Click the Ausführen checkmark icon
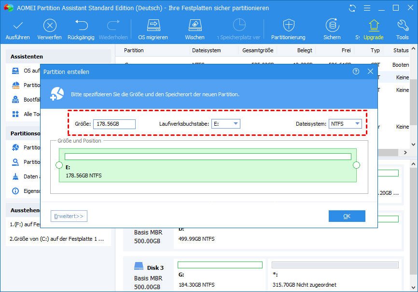This screenshot has height=292, width=418. tap(18, 26)
